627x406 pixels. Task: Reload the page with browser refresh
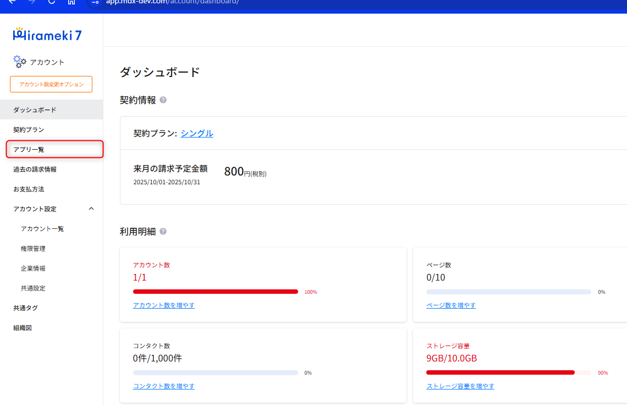coord(52,2)
